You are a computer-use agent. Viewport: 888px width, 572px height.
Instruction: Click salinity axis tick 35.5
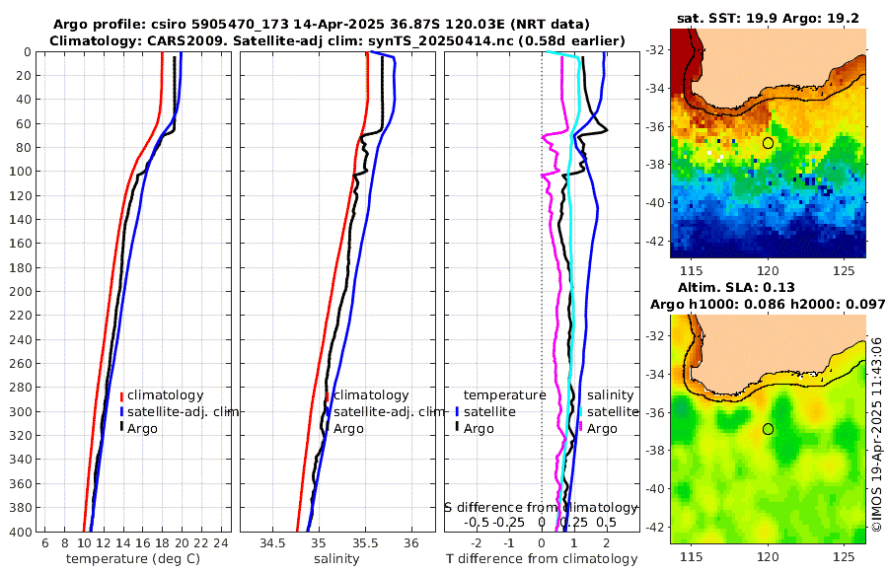coord(365,543)
